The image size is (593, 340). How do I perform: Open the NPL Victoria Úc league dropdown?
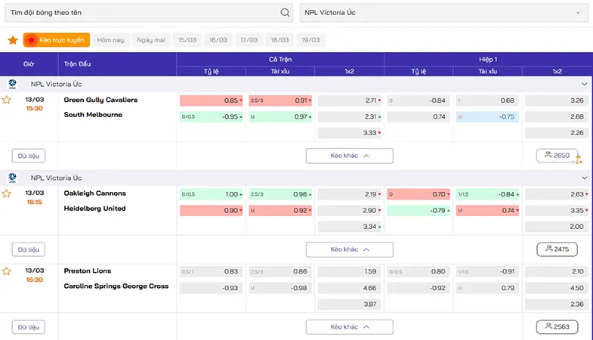pos(444,13)
